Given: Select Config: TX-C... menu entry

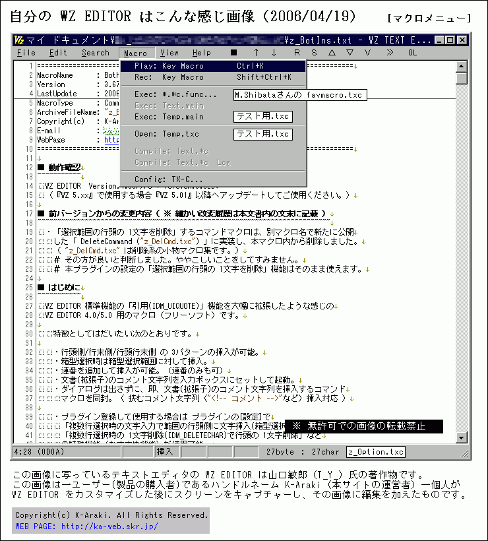Looking at the screenshot, I should [213, 179].
